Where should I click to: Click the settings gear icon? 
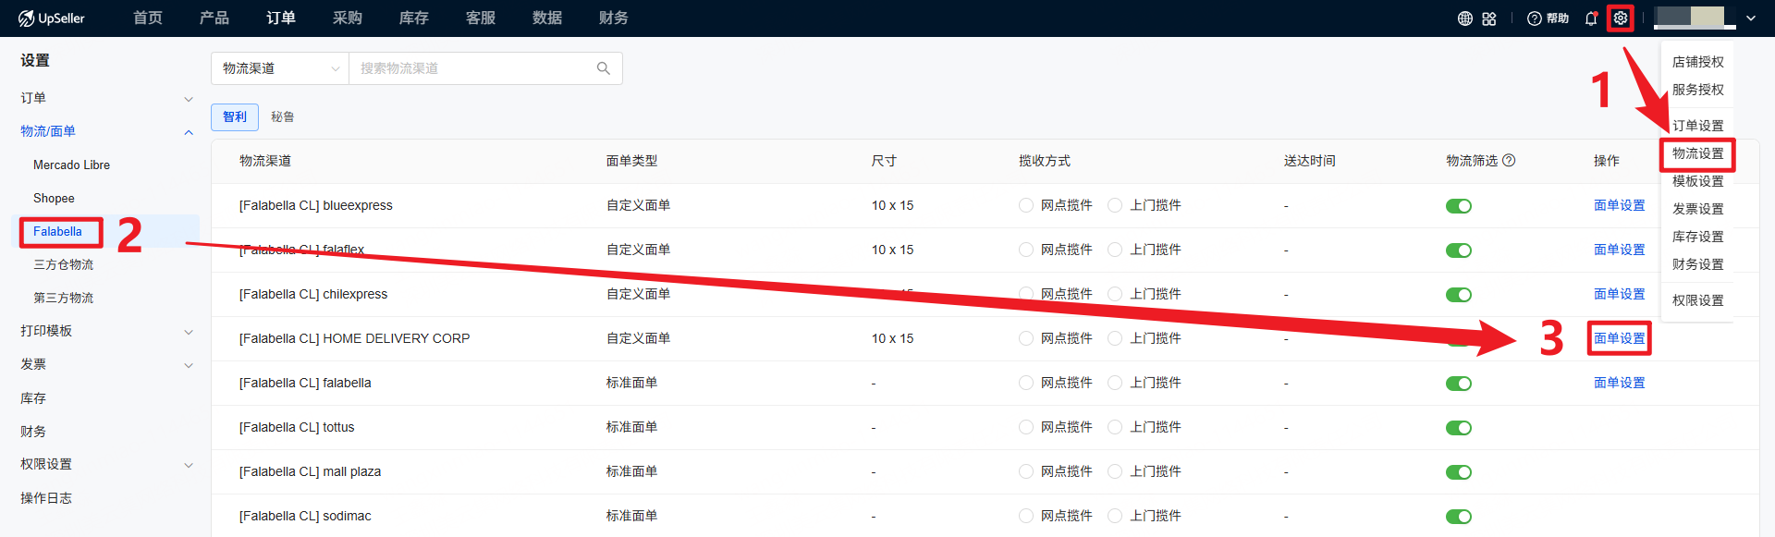pyautogui.click(x=1620, y=18)
